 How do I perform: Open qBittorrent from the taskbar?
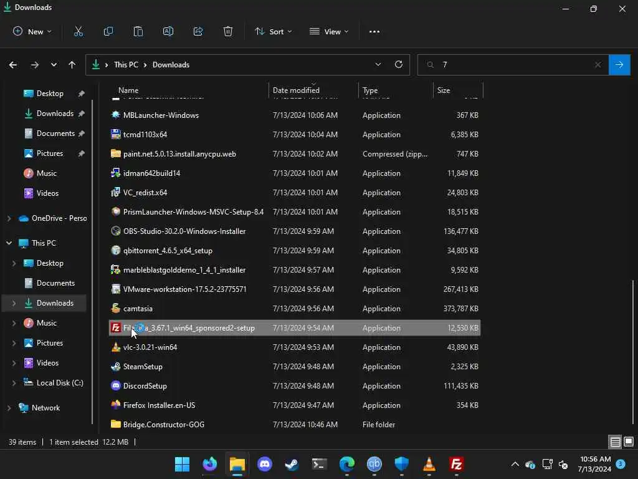pyautogui.click(x=374, y=464)
